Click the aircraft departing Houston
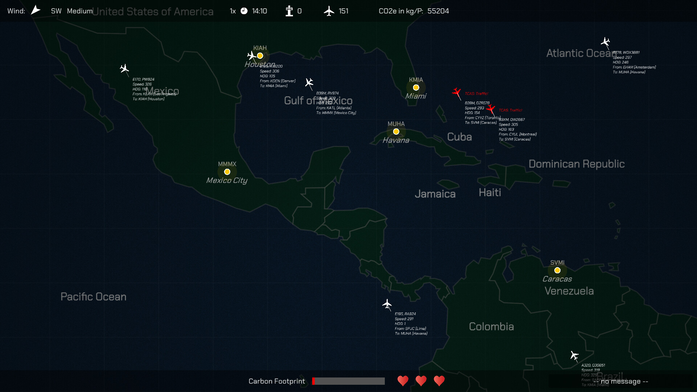 tap(252, 56)
